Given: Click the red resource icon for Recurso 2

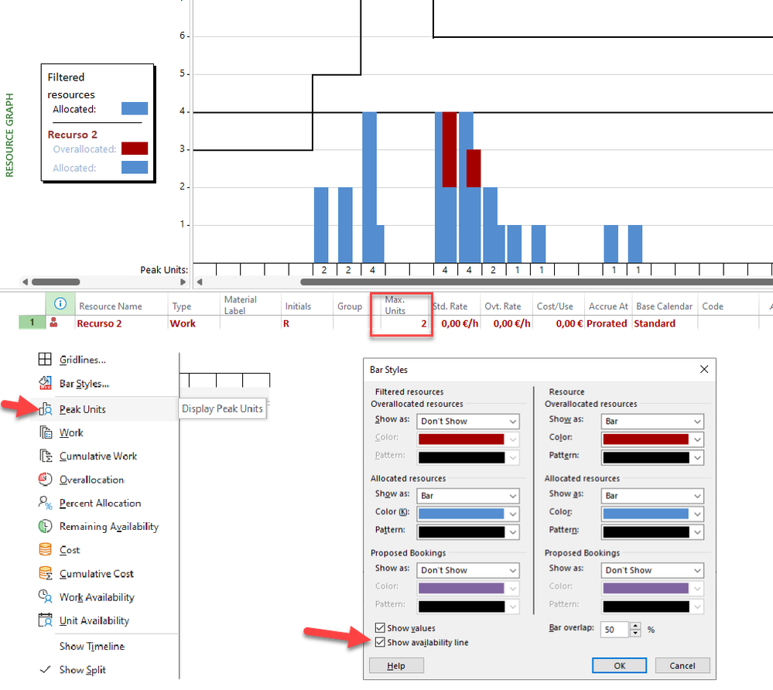Looking at the screenshot, I should coord(53,323).
